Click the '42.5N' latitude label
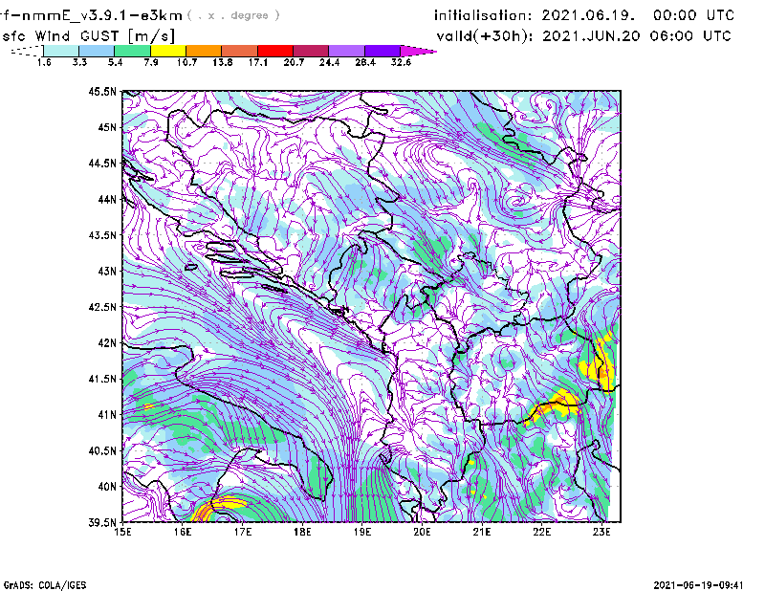The width and height of the screenshot is (765, 591). pos(102,307)
